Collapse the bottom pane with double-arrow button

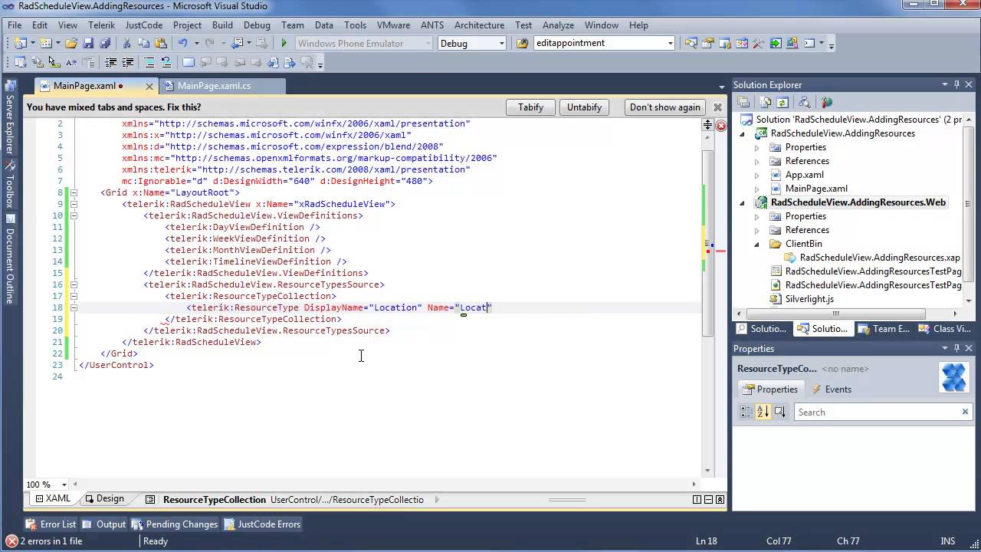pyautogui.click(x=719, y=499)
